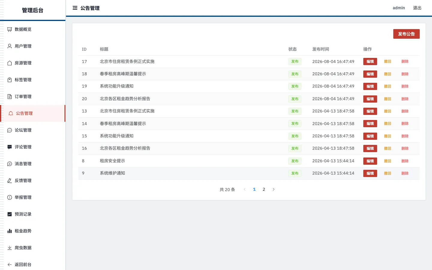
Task: Click the 管理后台 logo title
Action: pyautogui.click(x=33, y=10)
